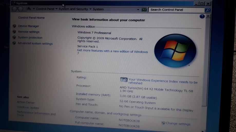Click the shield icon beside Remote settings
The height and width of the screenshot is (132, 236).
coord(14,32)
